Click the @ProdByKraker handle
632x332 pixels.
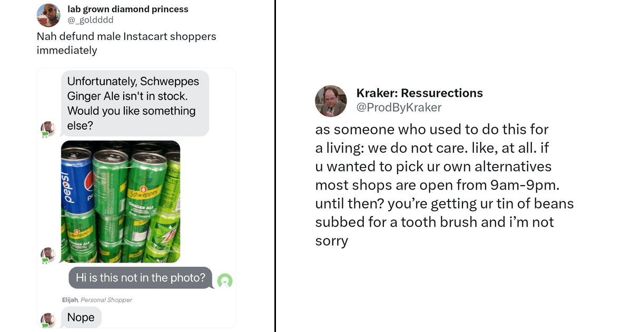point(399,108)
